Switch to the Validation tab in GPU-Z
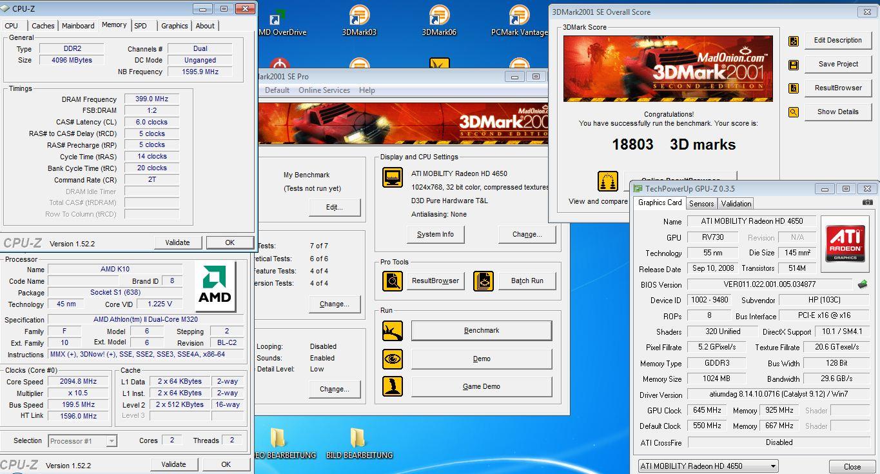The width and height of the screenshot is (880, 474). [736, 204]
